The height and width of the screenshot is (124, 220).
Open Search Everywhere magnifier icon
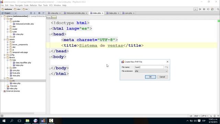click(x=218, y=9)
